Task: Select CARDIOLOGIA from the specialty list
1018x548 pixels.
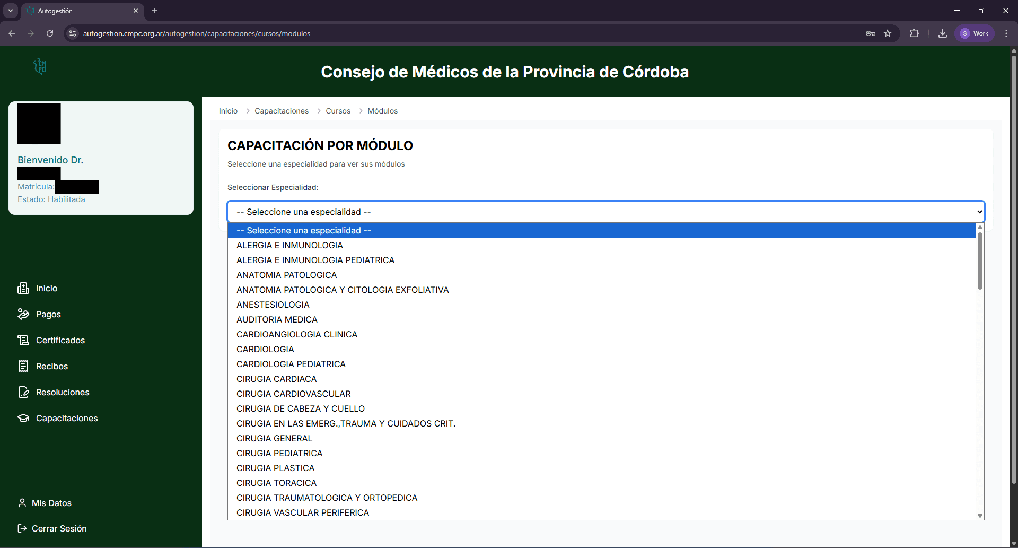Action: [265, 349]
